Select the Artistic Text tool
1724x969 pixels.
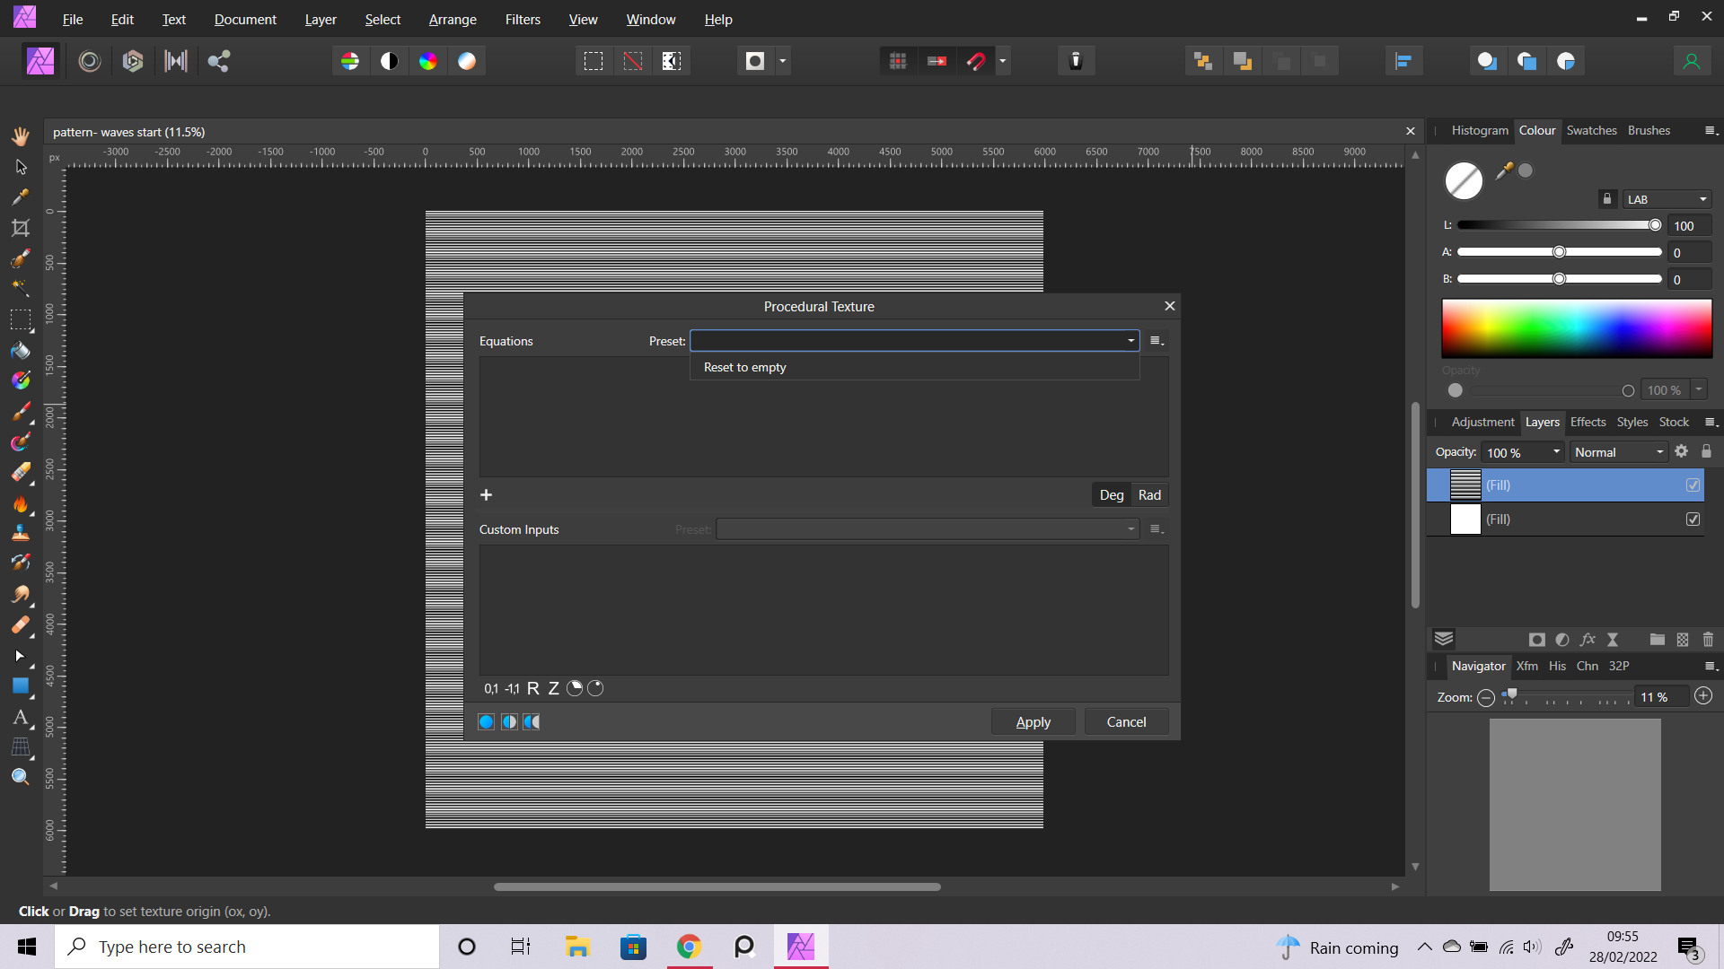click(21, 717)
